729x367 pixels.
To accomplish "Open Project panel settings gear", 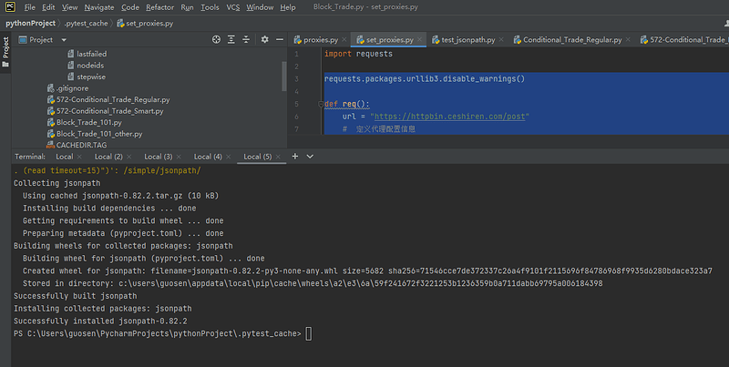I will [x=264, y=39].
